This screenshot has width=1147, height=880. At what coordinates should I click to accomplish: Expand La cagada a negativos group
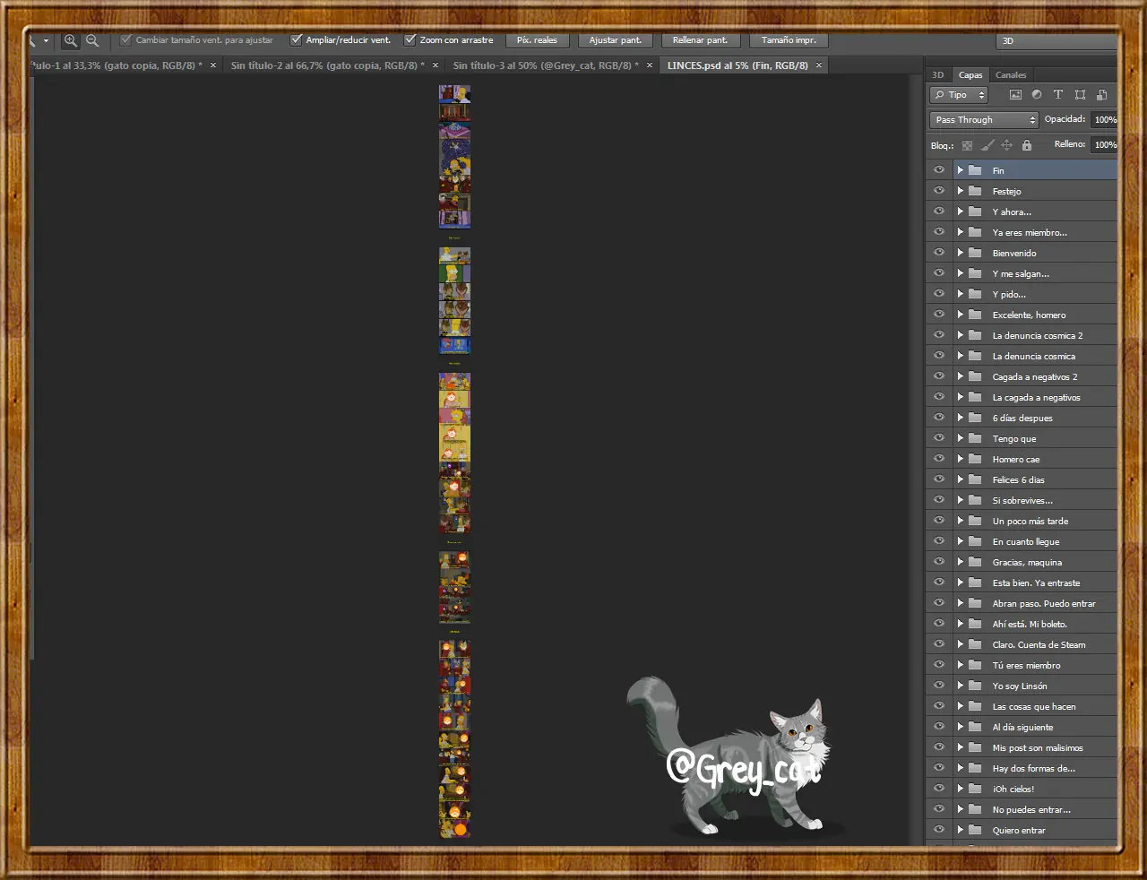coord(961,397)
